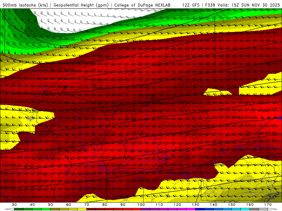
Task: Pick the cyan legend swatch below 160
Action: pyautogui.click(x=245, y=209)
